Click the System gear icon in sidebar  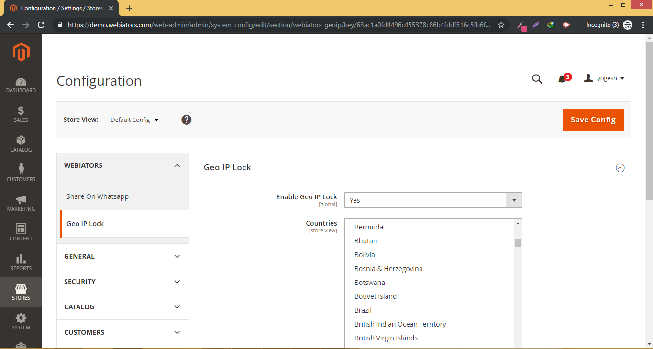point(21,321)
